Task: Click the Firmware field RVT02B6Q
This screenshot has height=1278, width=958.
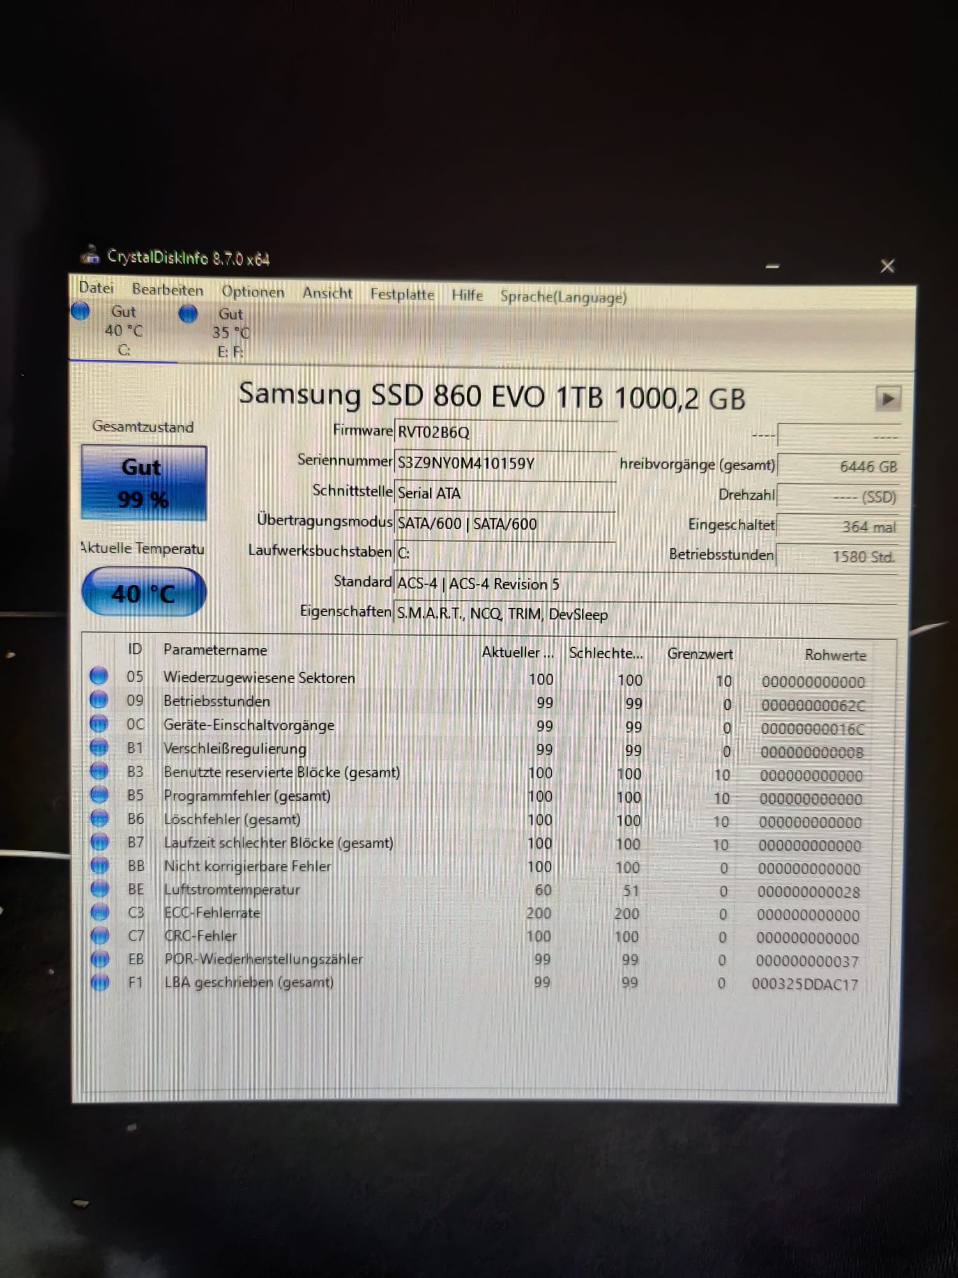Action: pos(505,433)
